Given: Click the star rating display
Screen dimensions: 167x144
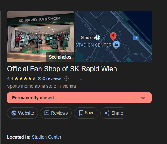Looking at the screenshot, I should tap(25, 79).
